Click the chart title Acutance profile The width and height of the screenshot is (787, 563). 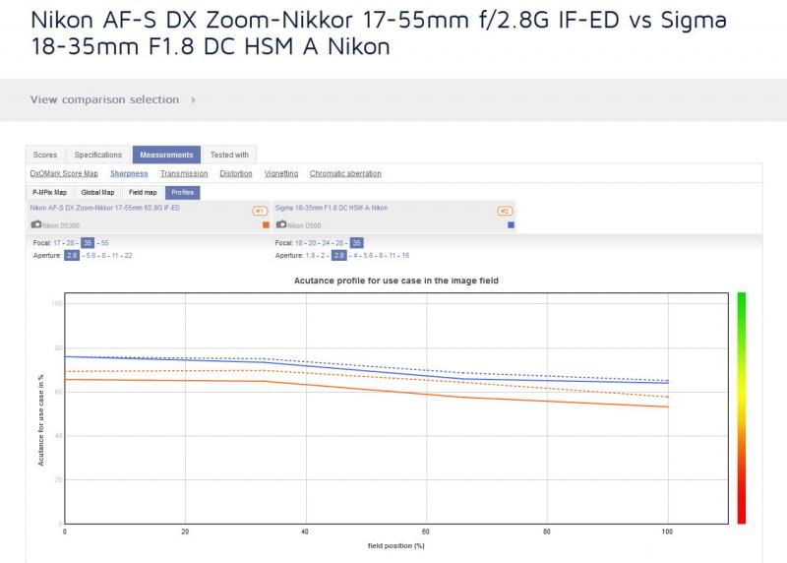click(396, 281)
